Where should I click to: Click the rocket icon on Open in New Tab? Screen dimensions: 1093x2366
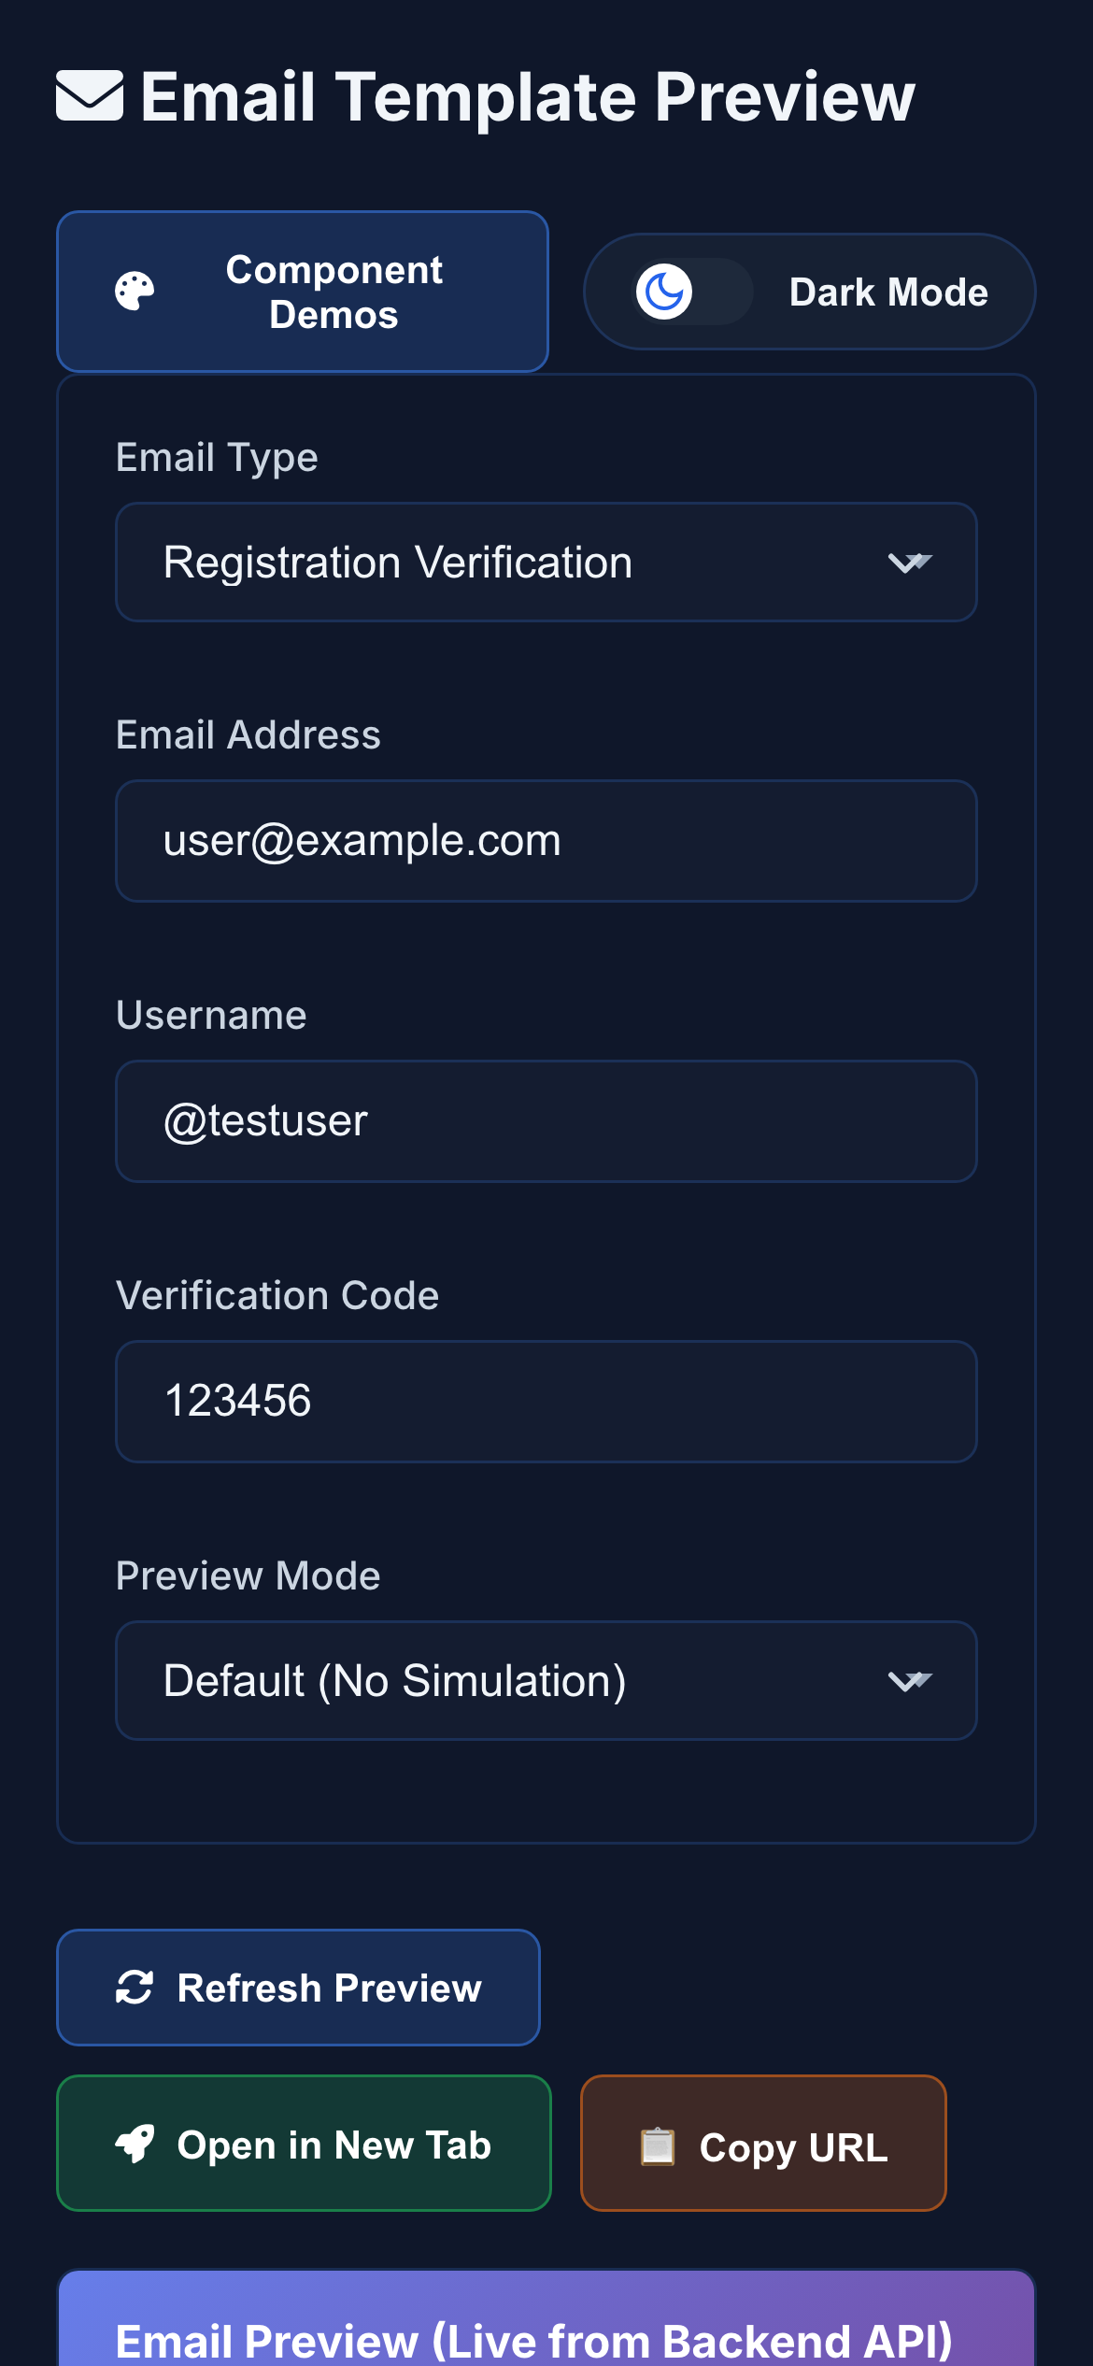tap(133, 2145)
